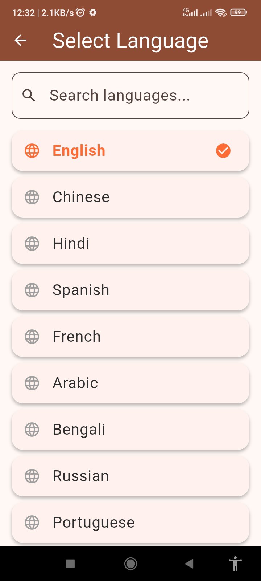Tap the Android home circle button

(130, 564)
